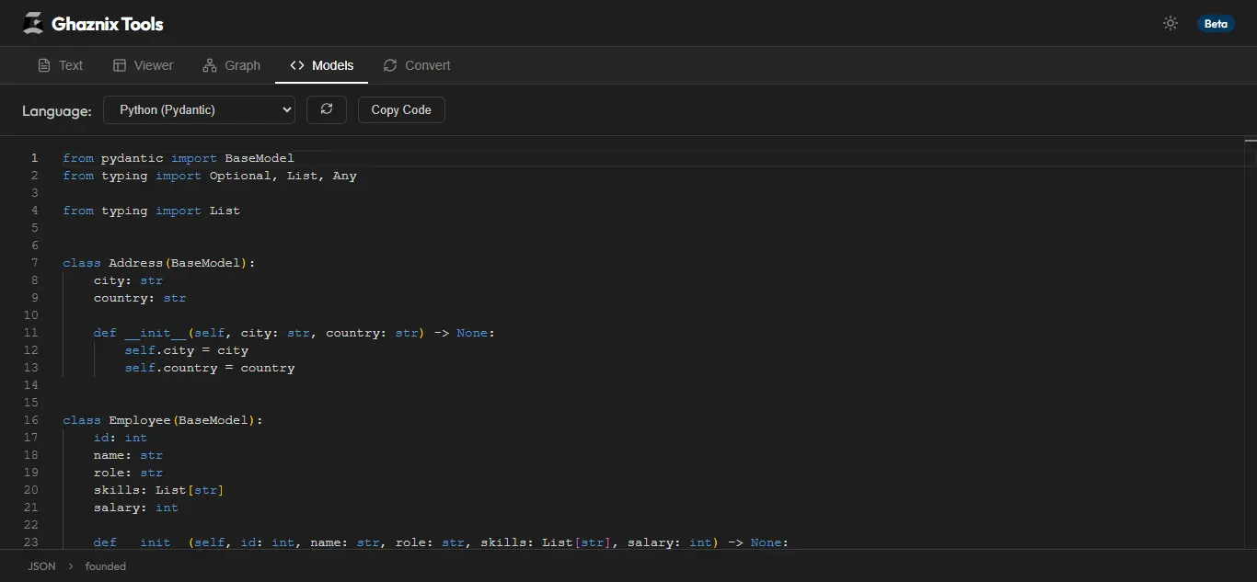Click the Beta badge
The image size is (1257, 582).
click(x=1216, y=24)
